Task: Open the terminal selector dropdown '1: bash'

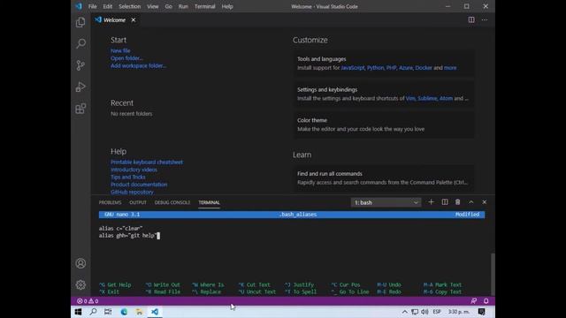Action: click(386, 202)
